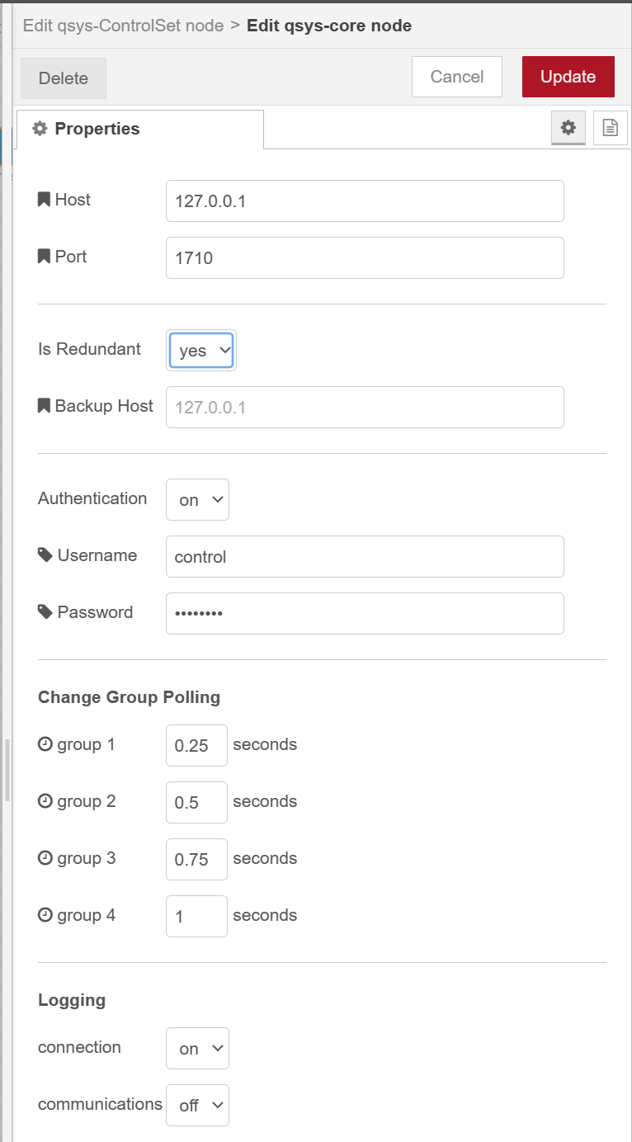The width and height of the screenshot is (632, 1142).
Task: Click the tag icon beside Username
Action: [x=45, y=555]
